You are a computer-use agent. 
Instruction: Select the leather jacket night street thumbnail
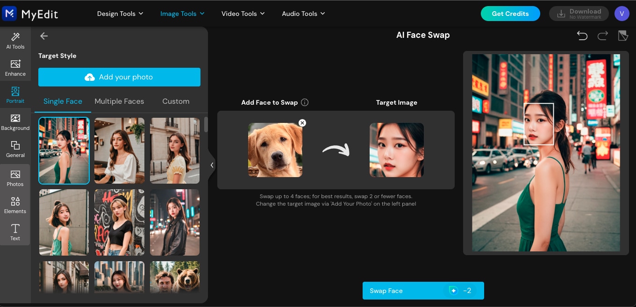pyautogui.click(x=175, y=222)
